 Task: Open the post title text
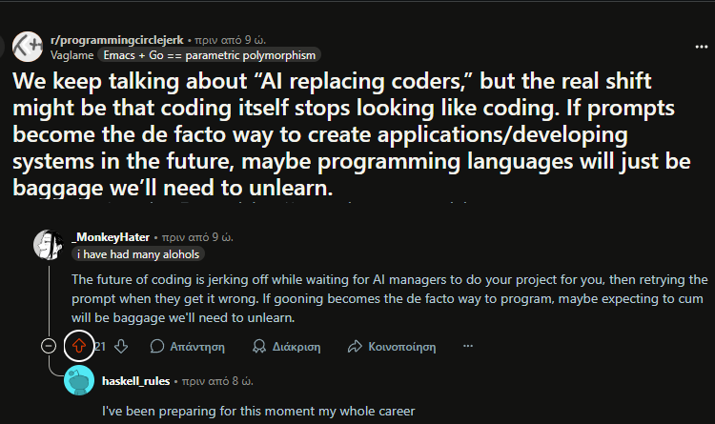[351, 134]
